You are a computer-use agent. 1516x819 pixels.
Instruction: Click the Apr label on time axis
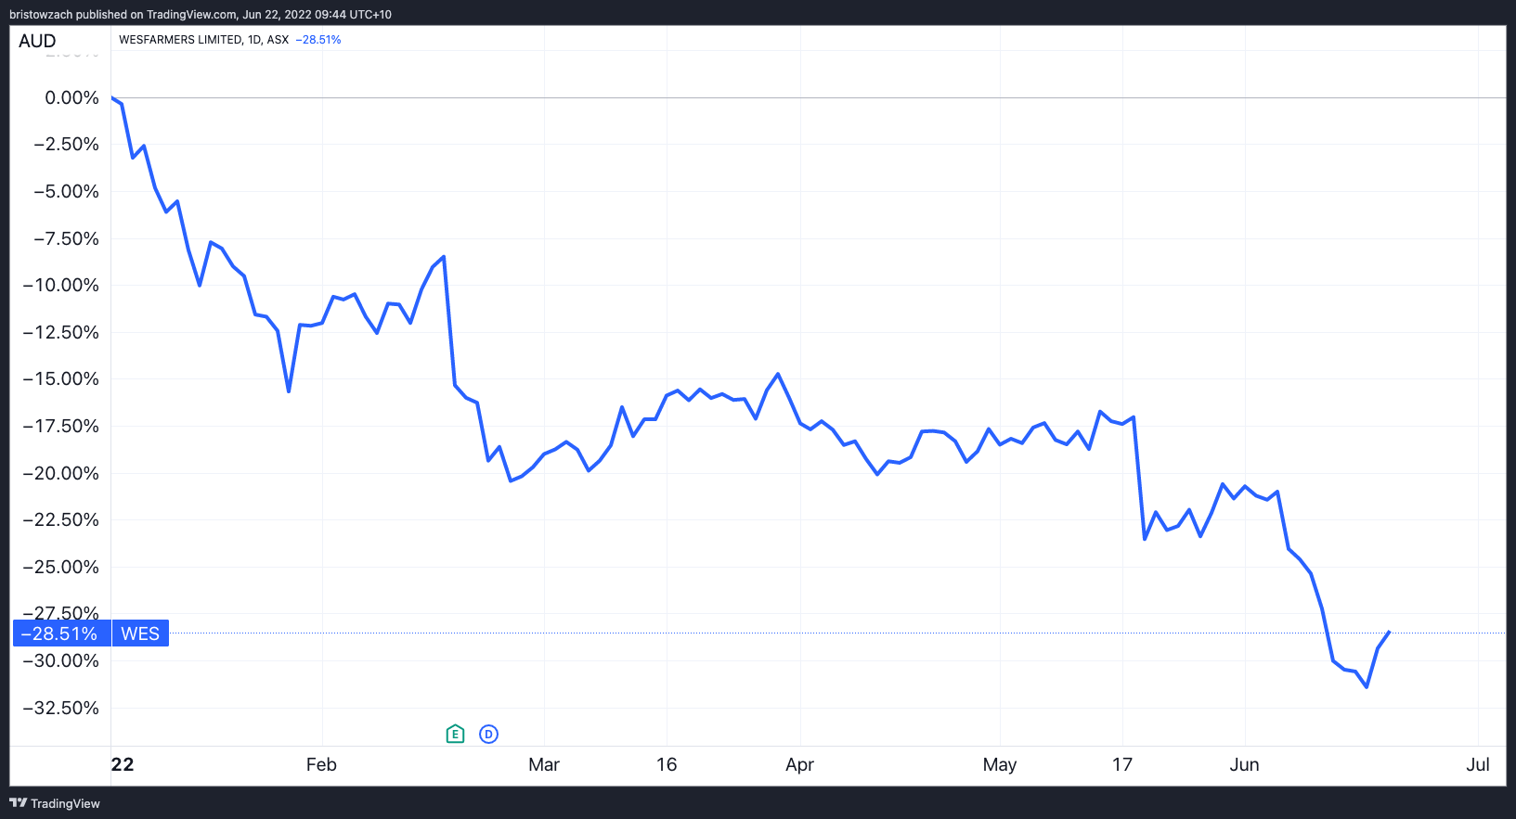point(799,764)
